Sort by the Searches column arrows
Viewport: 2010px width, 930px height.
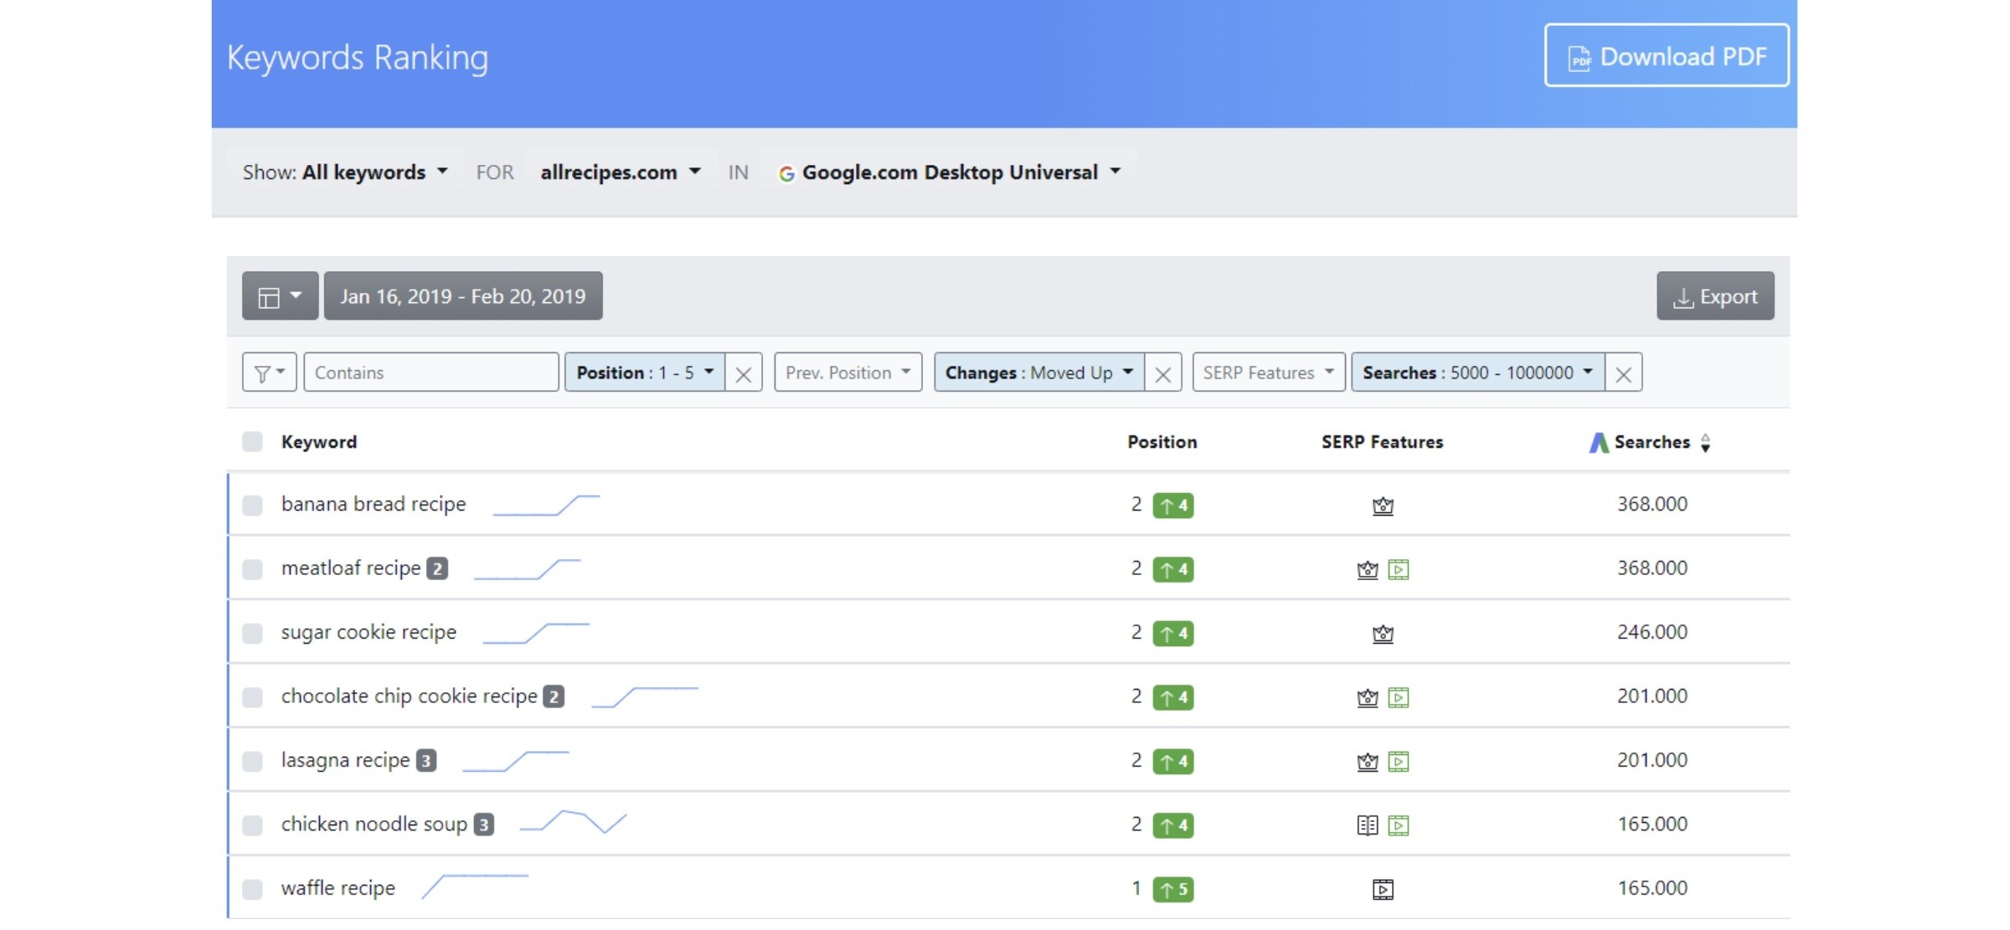(x=1706, y=442)
